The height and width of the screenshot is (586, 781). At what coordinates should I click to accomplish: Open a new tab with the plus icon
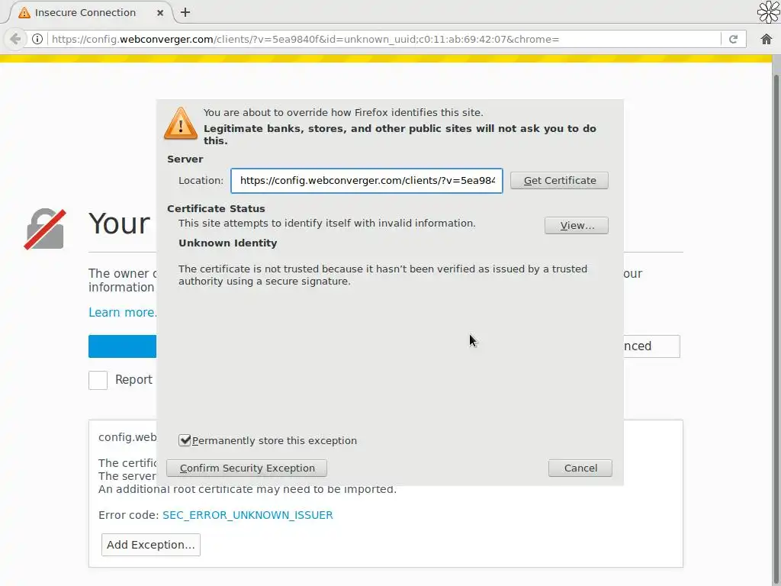coord(185,12)
